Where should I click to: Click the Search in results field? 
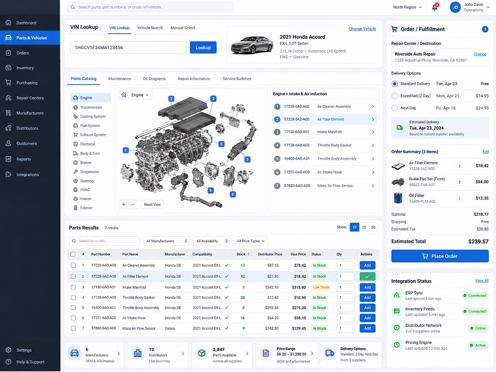[x=104, y=241]
